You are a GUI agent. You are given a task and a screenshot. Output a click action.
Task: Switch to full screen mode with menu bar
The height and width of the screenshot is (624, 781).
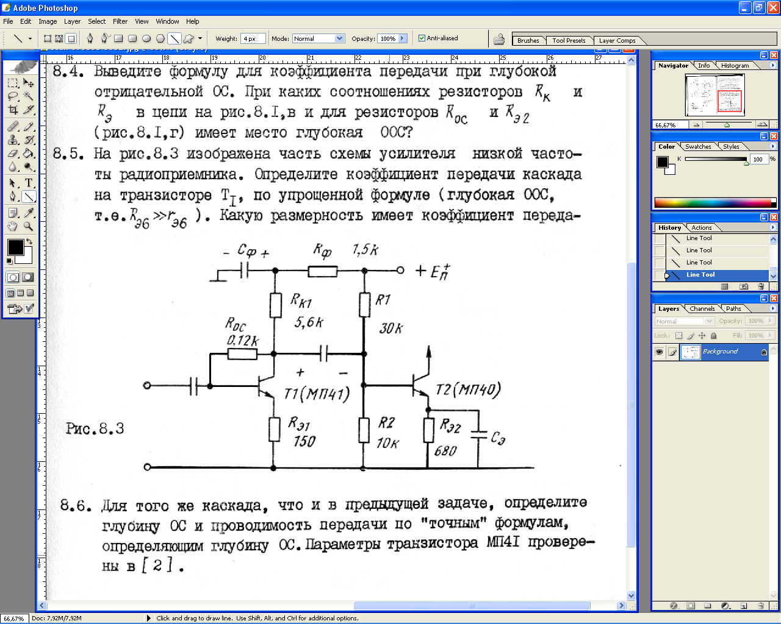[20, 293]
